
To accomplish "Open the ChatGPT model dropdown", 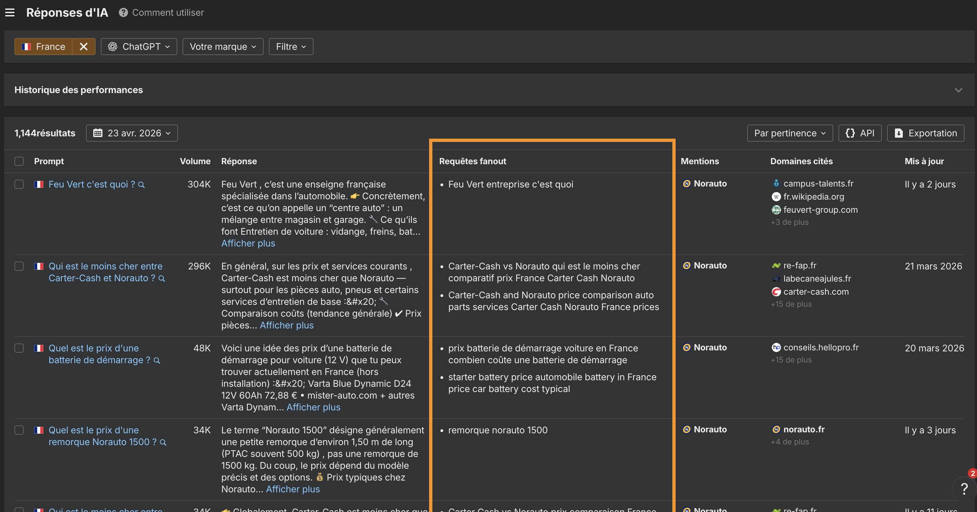I will [x=139, y=46].
